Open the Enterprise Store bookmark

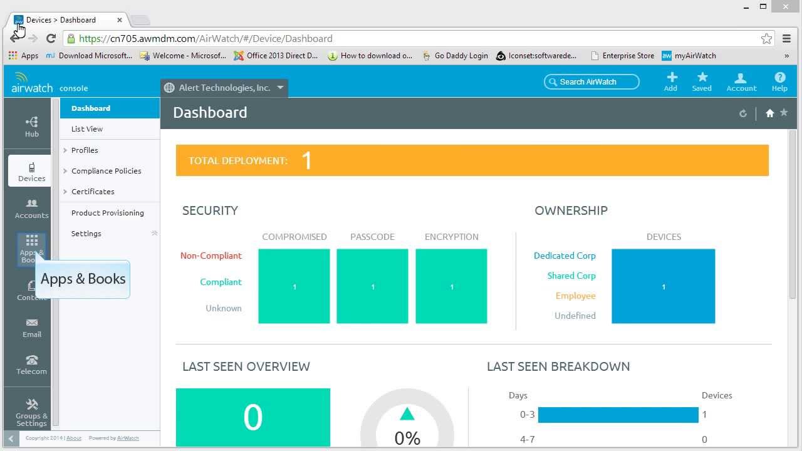622,56
